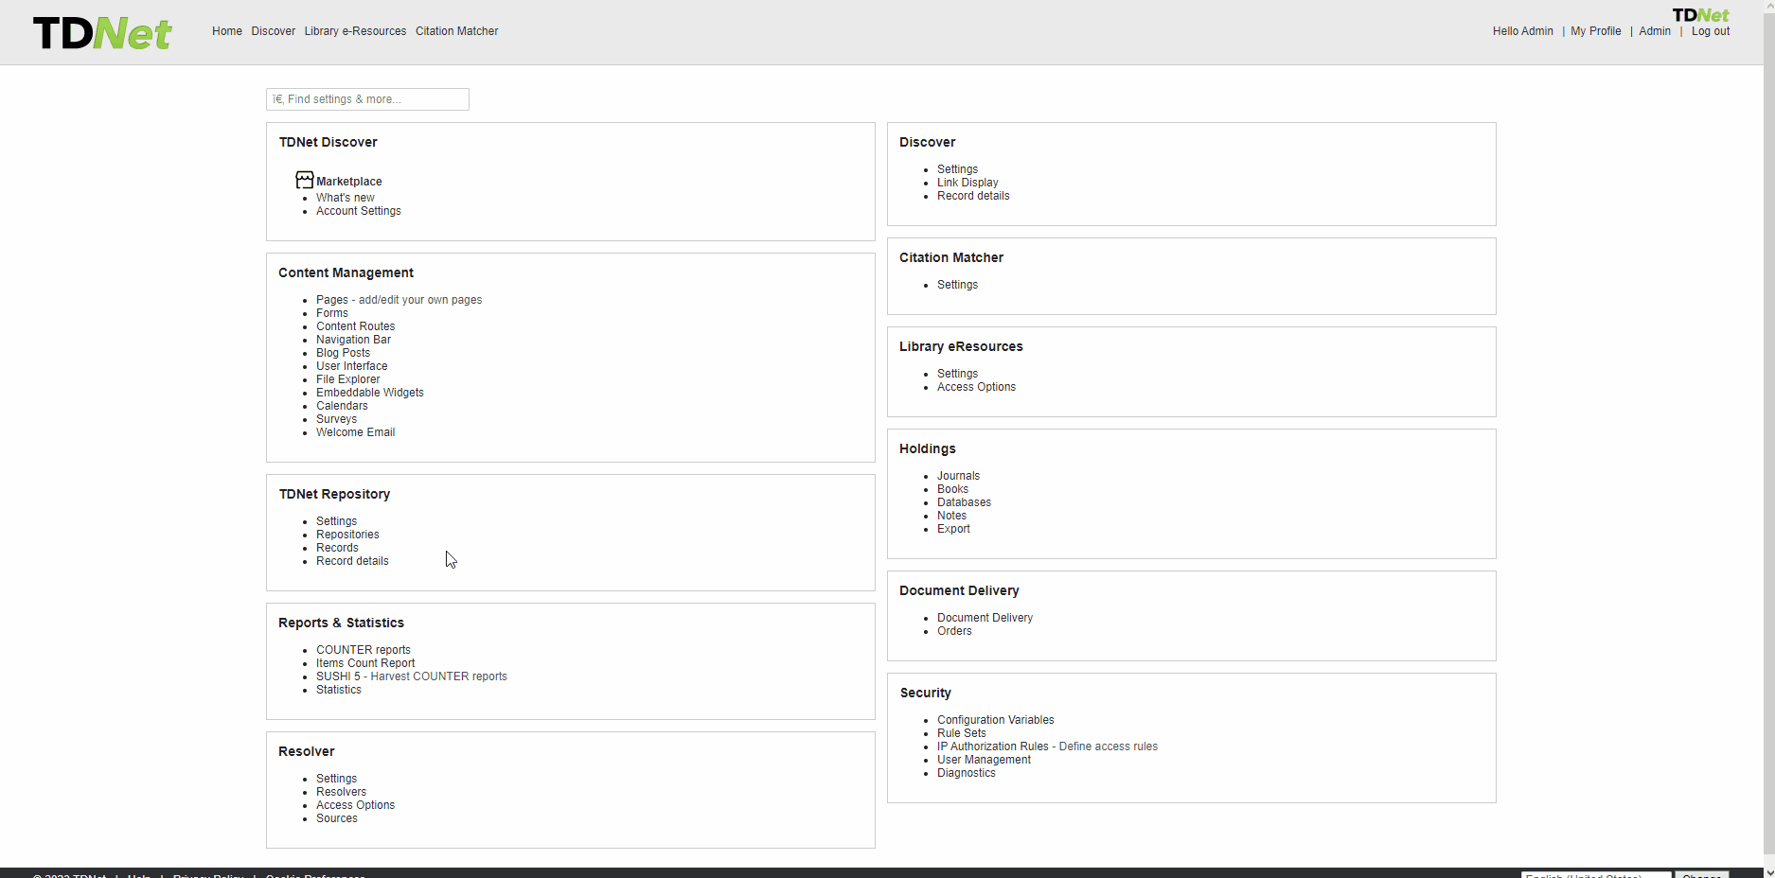Open User Interface settings
The image size is (1775, 878).
[x=352, y=366]
